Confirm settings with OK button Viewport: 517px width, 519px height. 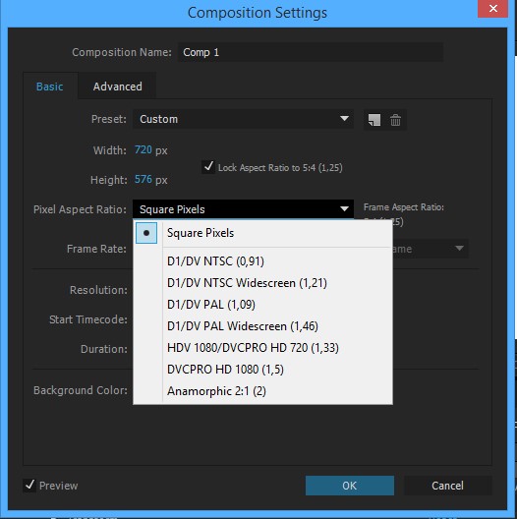pos(350,486)
